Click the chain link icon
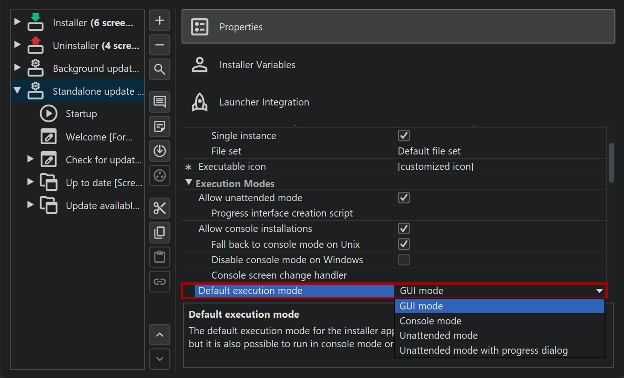624x378 pixels. (x=160, y=281)
